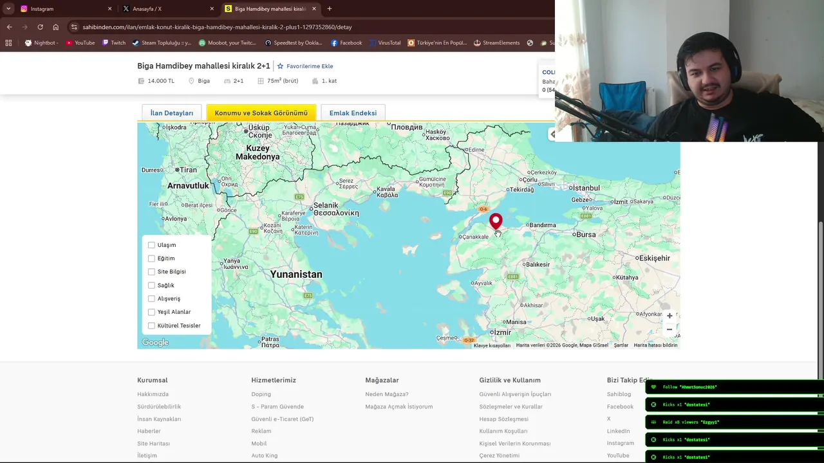
Task: Open the Hakkımızda footer link
Action: (153, 394)
